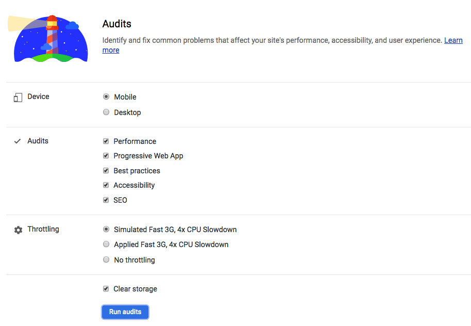Screen dimensions: 471x326
Task: Click the Throttling section label
Action: (x=43, y=229)
